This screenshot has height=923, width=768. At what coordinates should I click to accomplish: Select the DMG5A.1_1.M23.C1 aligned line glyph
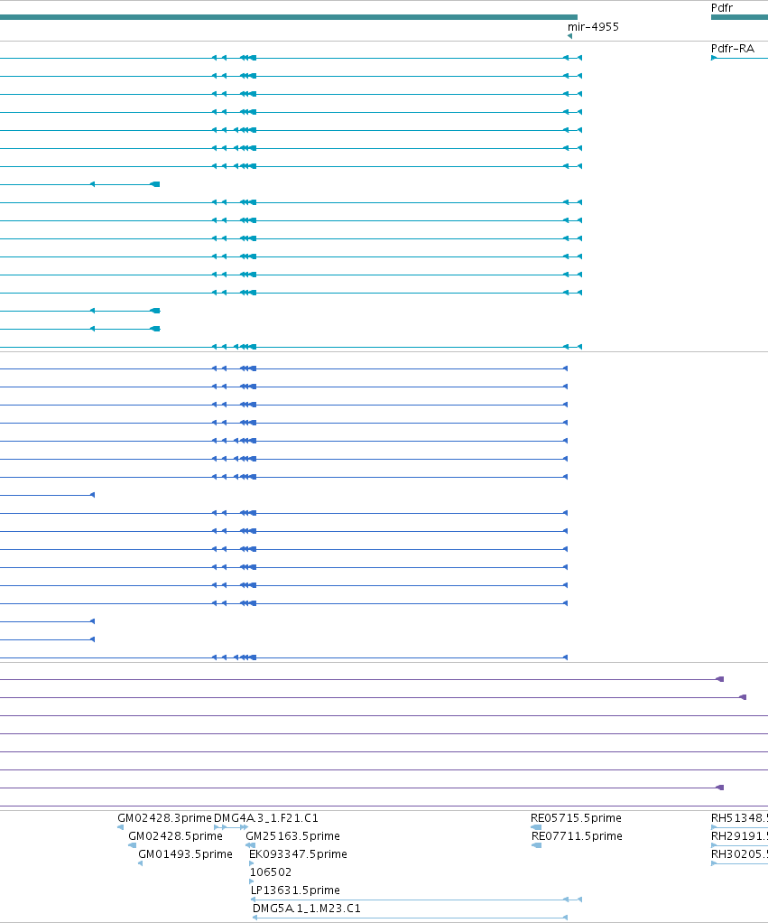[410, 918]
